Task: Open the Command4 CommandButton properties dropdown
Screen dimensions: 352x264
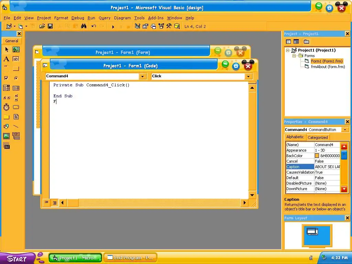Action: click(345, 130)
